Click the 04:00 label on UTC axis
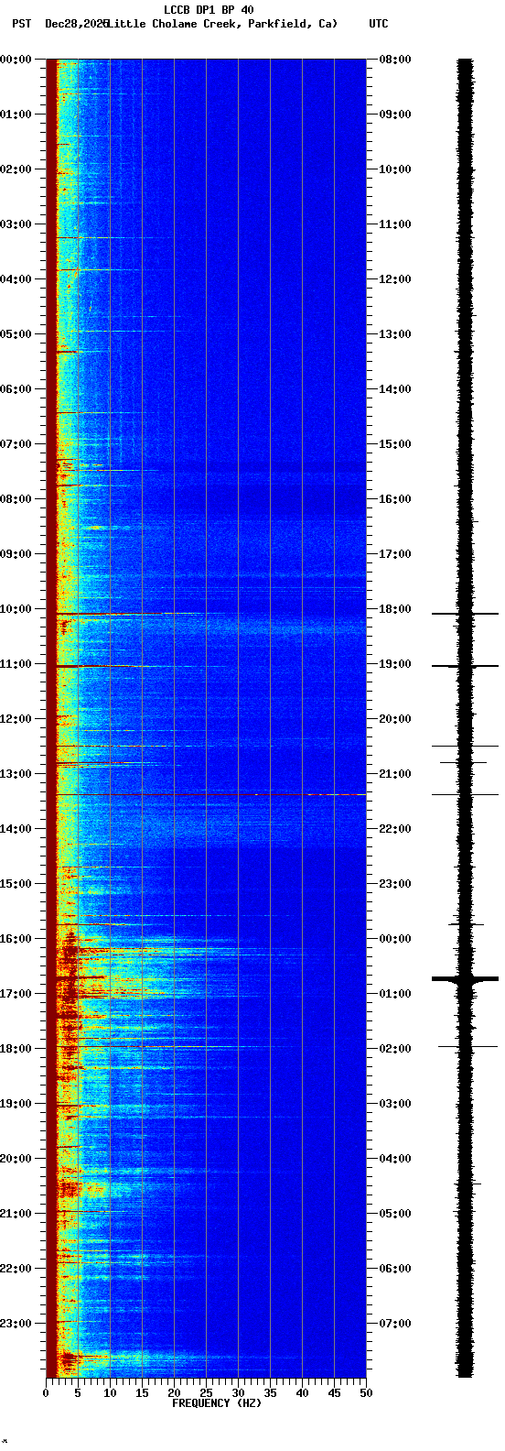 pos(395,1159)
